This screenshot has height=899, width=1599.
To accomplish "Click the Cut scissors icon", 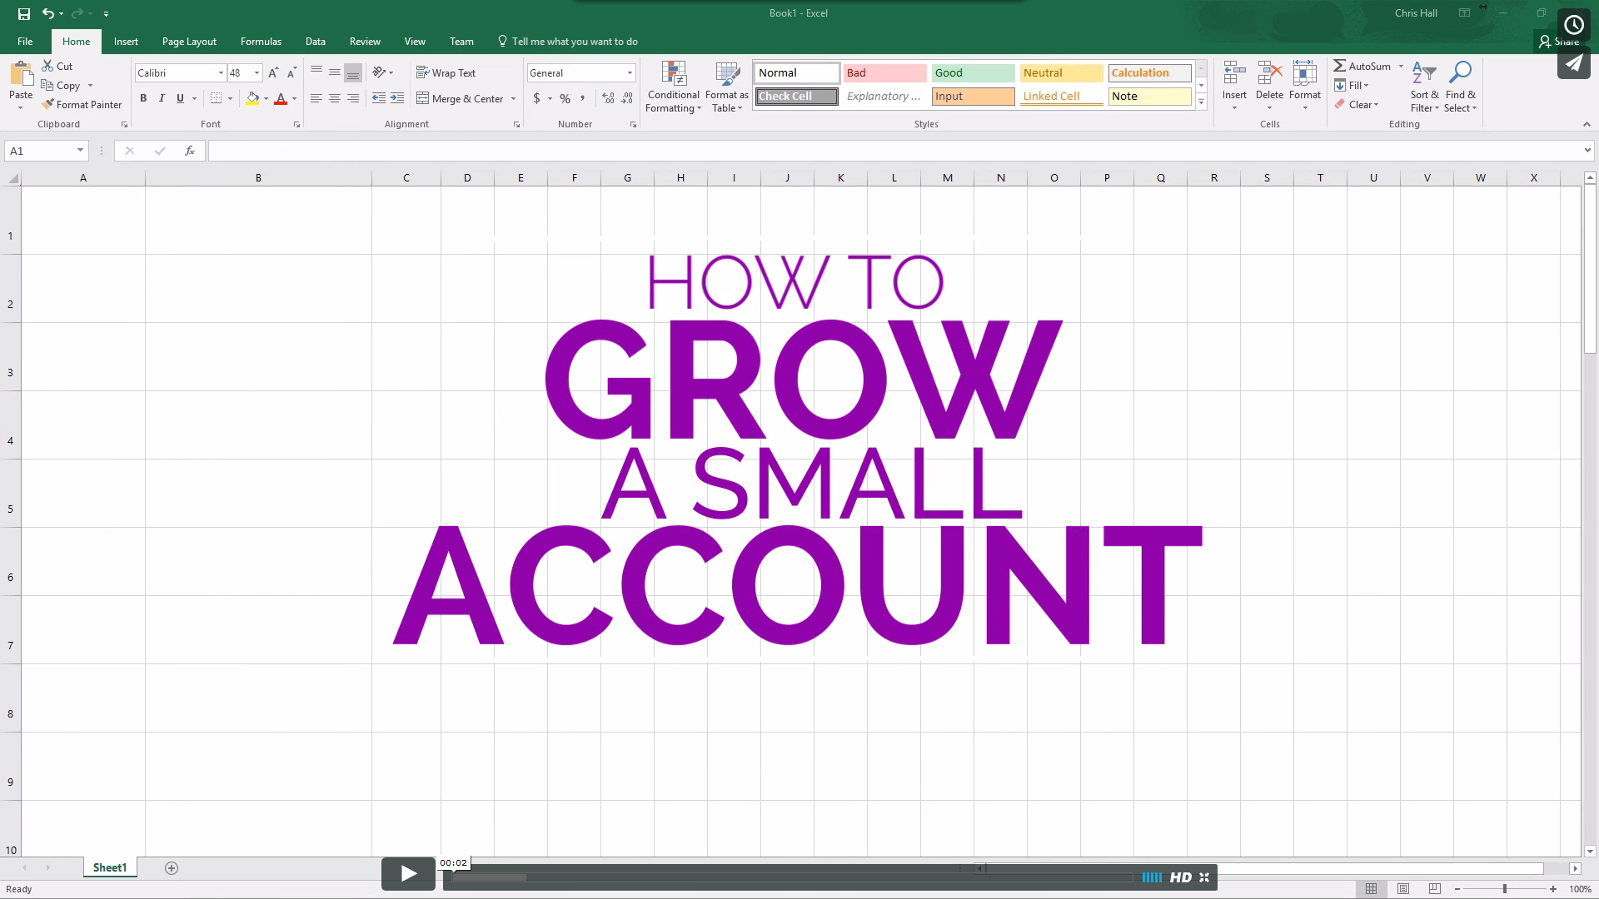I will tap(47, 66).
